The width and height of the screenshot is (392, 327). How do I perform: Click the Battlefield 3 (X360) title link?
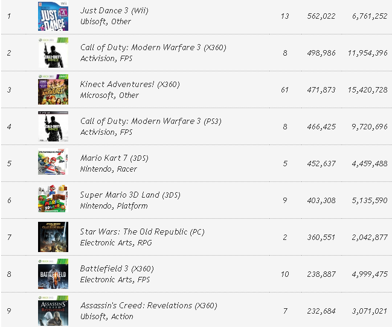pyautogui.click(x=117, y=269)
